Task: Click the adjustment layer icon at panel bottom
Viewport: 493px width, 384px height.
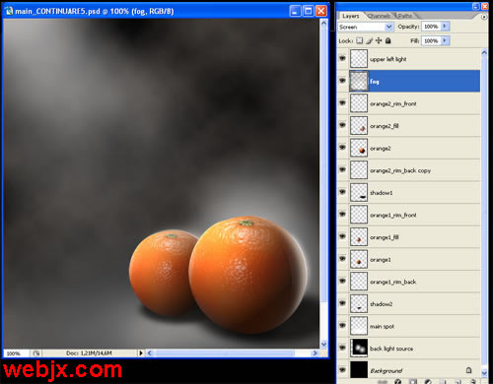Action: tap(428, 381)
